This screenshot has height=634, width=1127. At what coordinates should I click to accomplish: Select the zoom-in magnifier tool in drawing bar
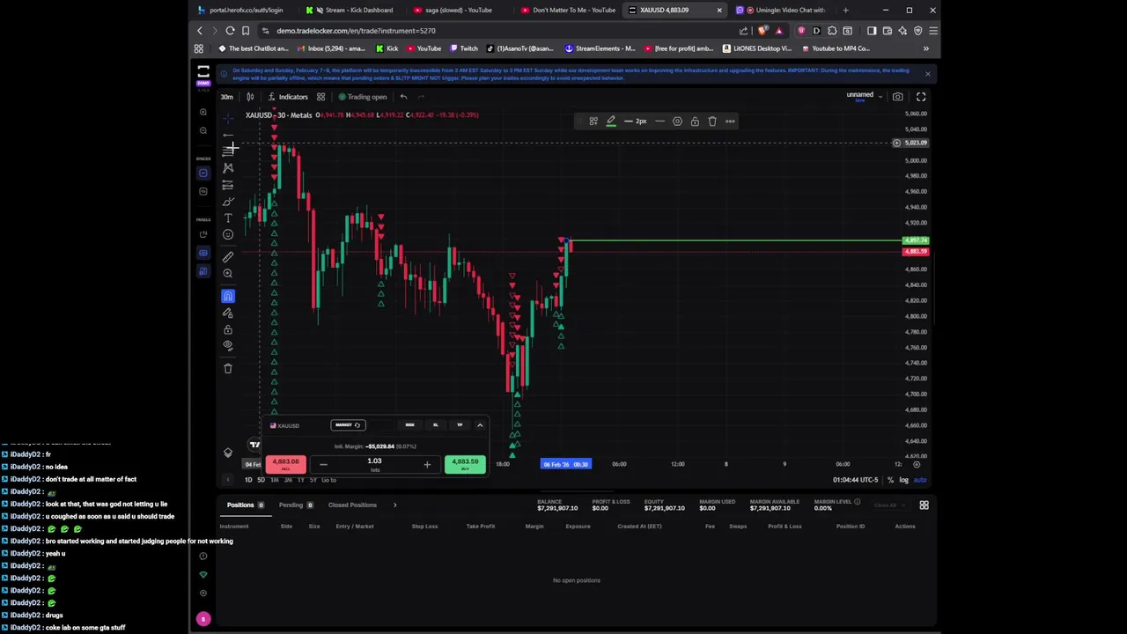pos(228,274)
